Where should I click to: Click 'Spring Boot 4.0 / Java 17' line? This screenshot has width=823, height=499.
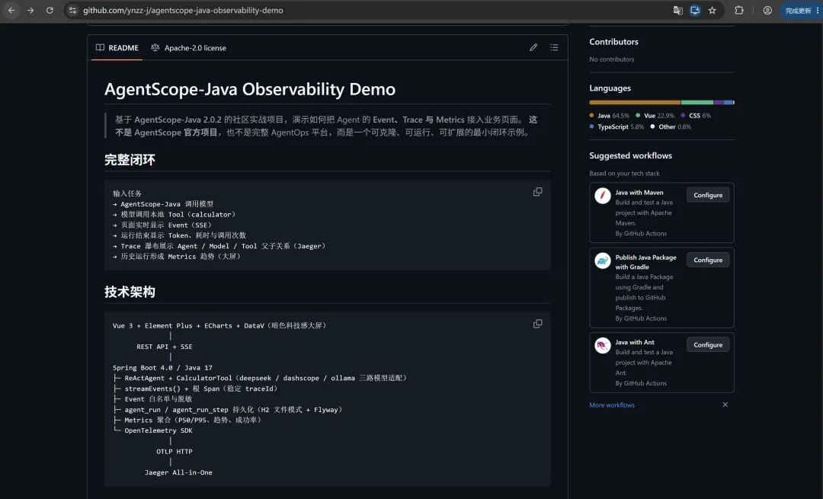click(163, 368)
